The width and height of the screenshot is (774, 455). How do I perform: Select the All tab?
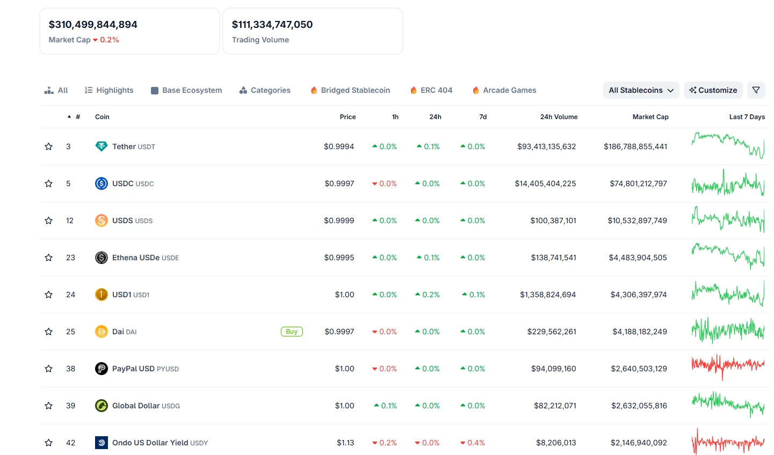coord(56,90)
